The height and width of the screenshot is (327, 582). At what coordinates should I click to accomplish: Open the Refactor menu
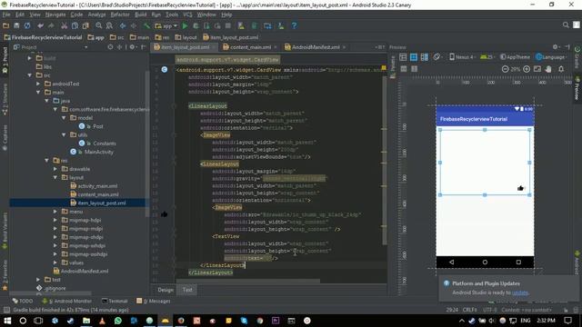[120, 15]
